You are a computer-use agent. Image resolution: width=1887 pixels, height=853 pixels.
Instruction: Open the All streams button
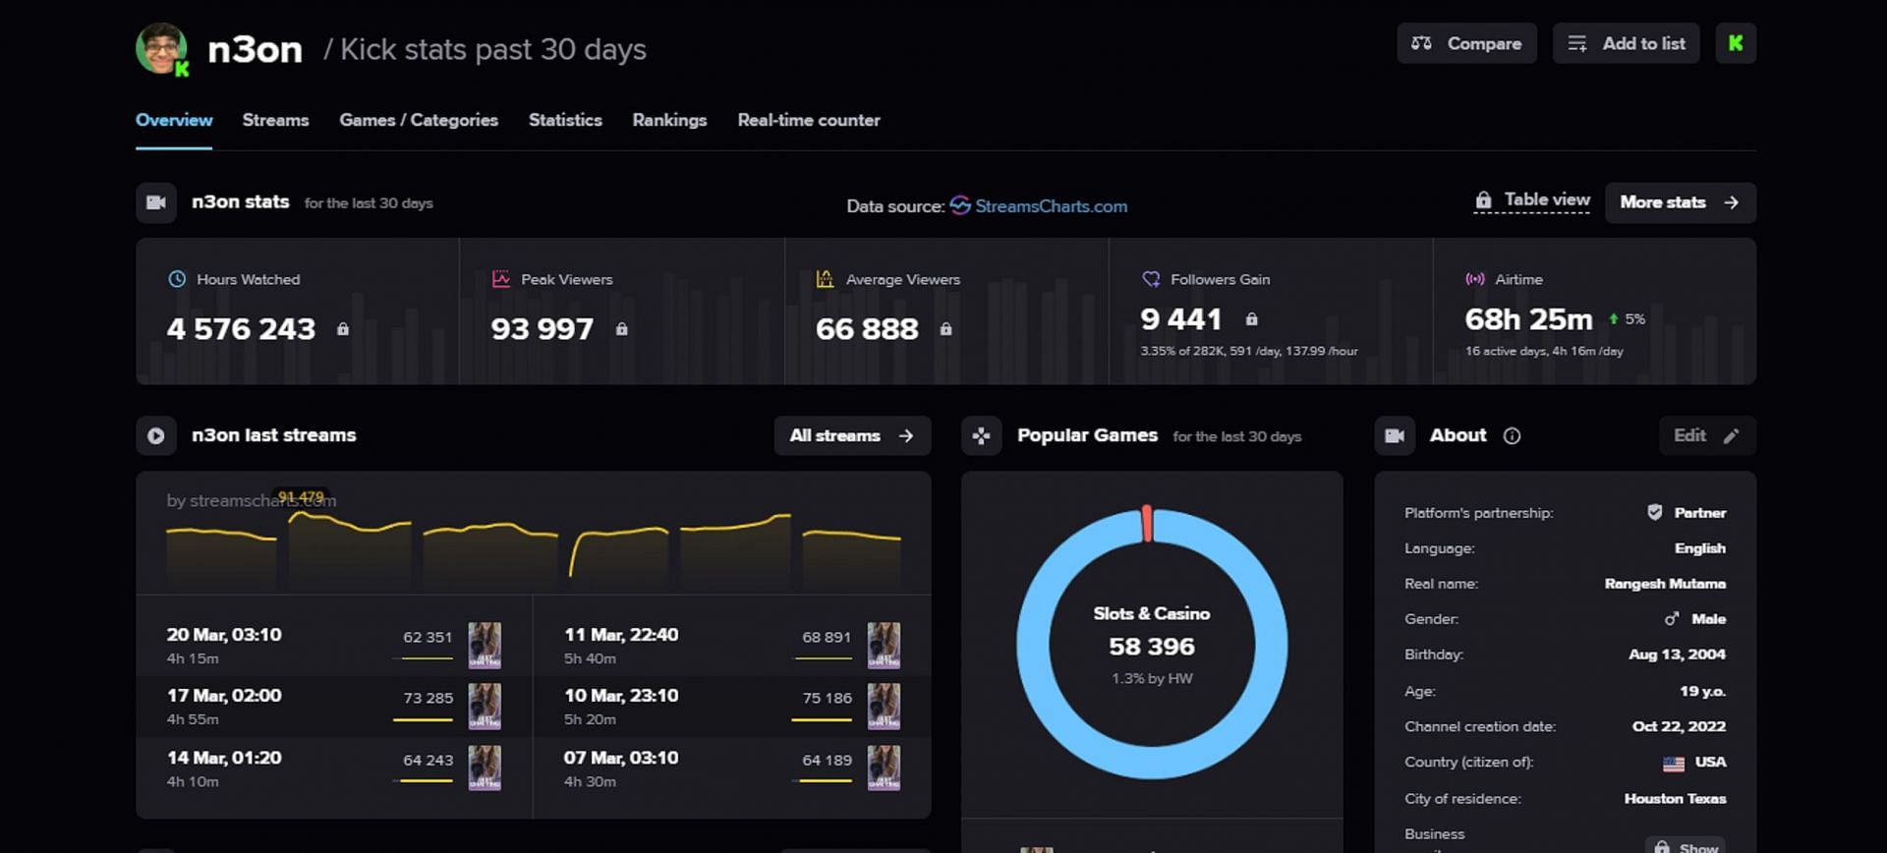pyautogui.click(x=852, y=435)
